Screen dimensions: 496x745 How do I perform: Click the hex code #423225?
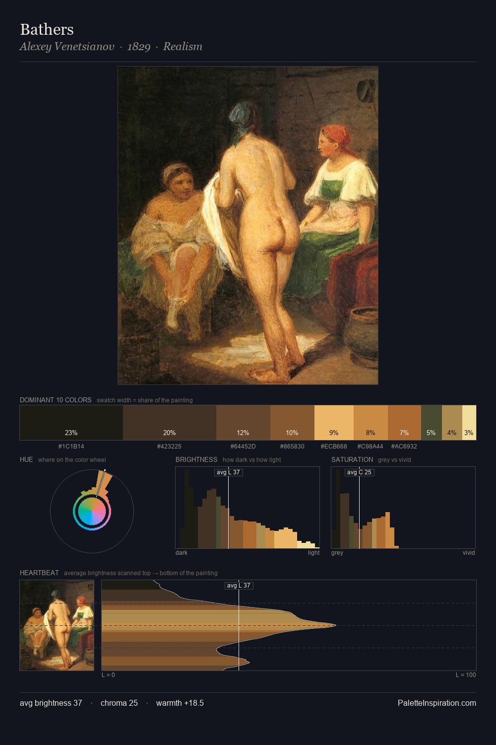click(x=170, y=447)
